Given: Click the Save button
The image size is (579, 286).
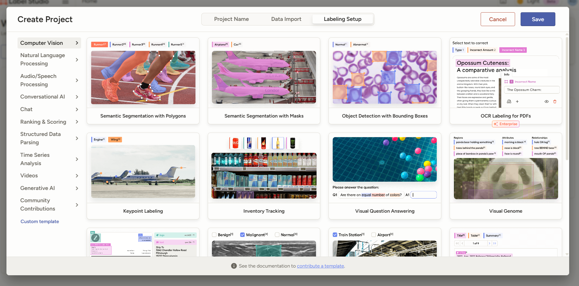Looking at the screenshot, I should tap(538, 19).
